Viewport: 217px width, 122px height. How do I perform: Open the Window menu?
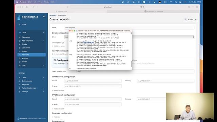(46, 2)
